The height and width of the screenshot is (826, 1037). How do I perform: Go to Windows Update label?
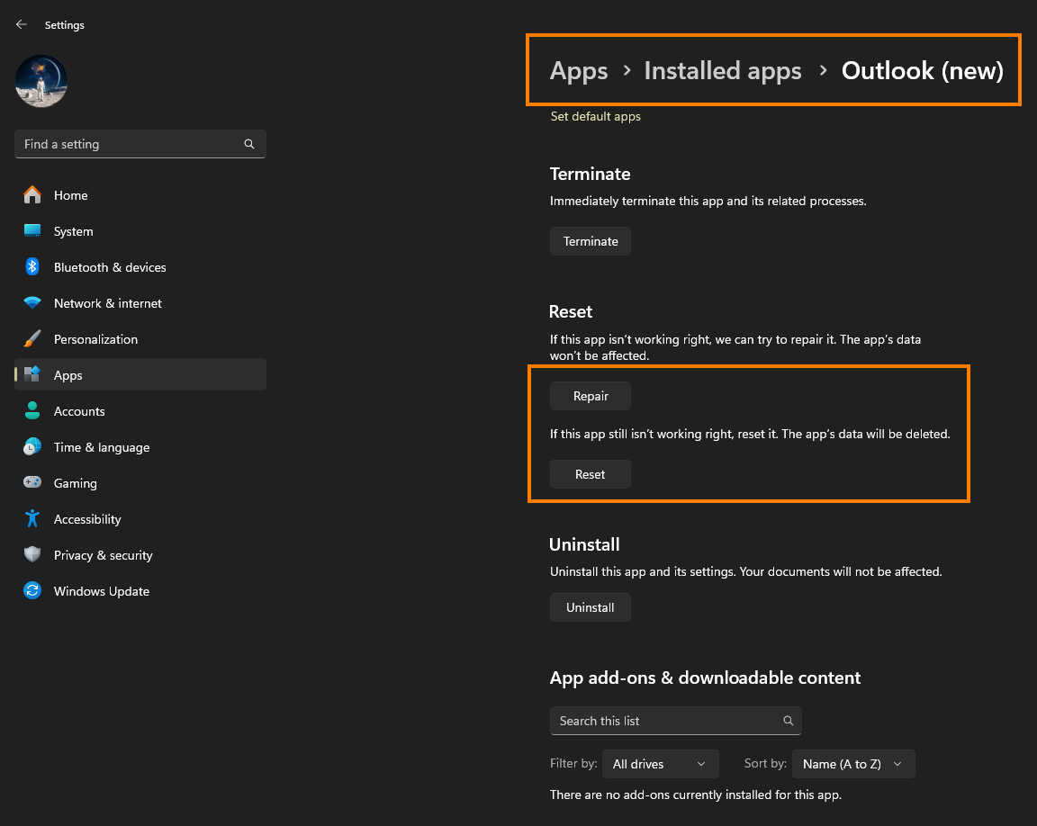(102, 591)
